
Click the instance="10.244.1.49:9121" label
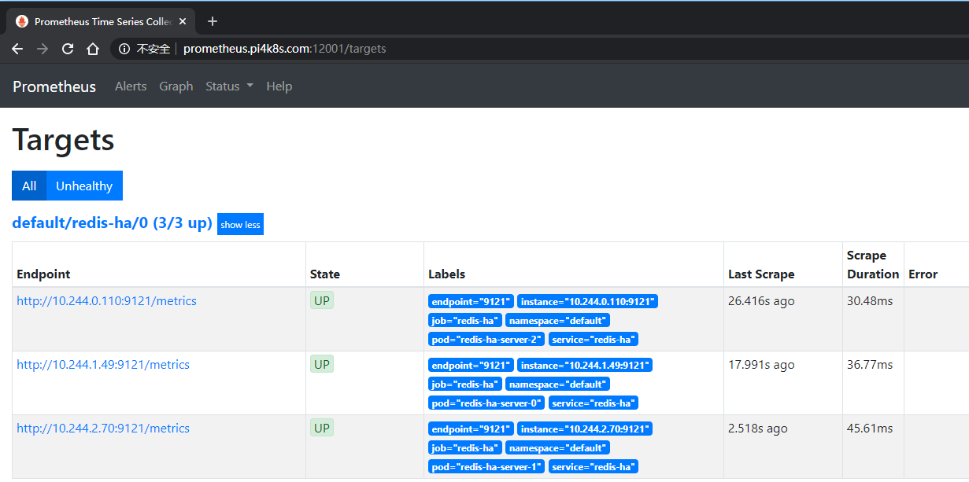coord(585,365)
